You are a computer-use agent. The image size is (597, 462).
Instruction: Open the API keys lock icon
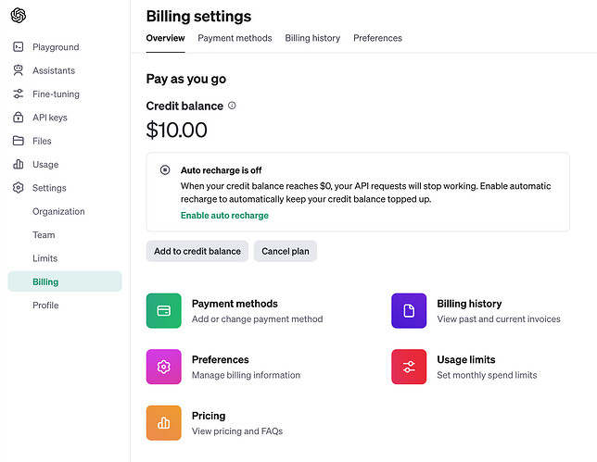pos(18,118)
